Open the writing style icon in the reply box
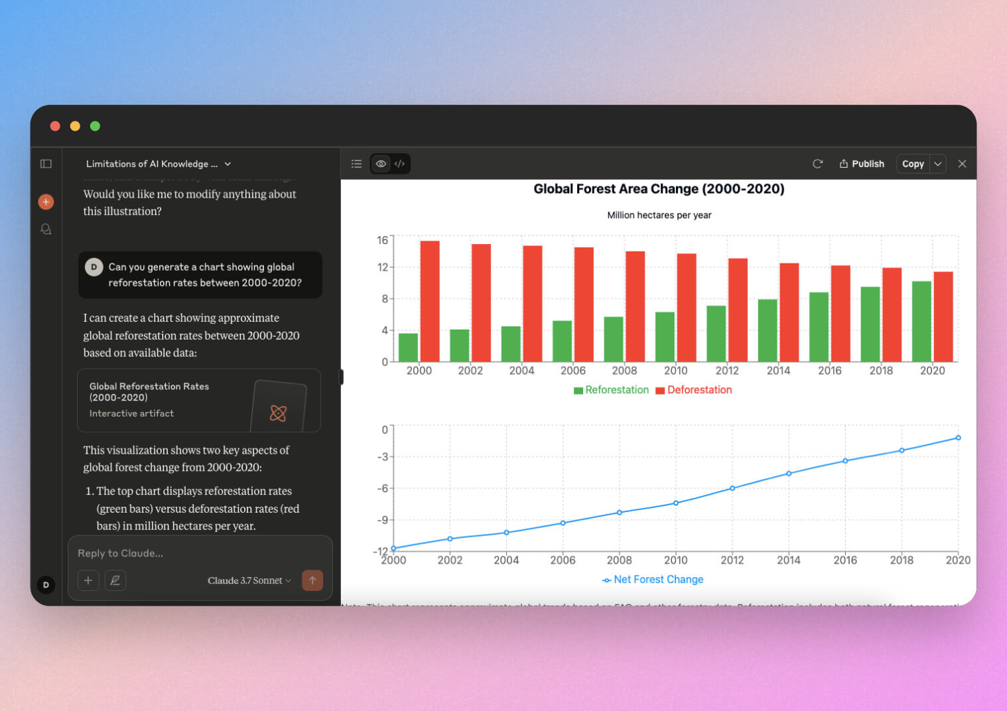 point(115,580)
